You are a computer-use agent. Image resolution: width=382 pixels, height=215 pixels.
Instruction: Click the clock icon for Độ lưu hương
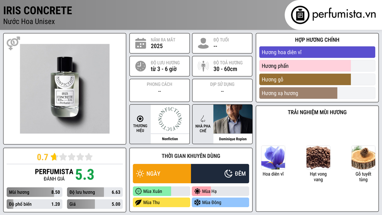click(141, 66)
